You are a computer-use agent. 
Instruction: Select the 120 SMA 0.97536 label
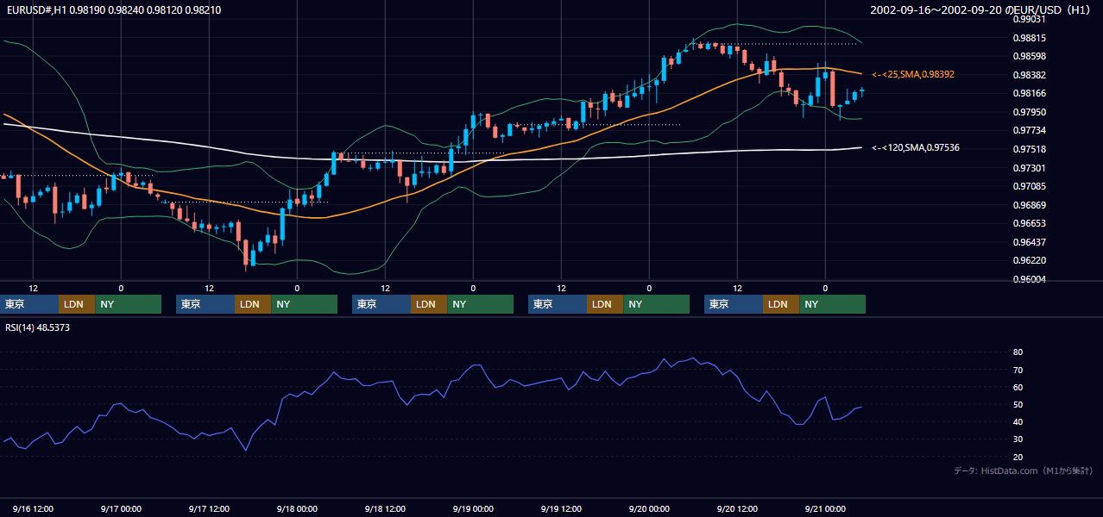[x=916, y=148]
